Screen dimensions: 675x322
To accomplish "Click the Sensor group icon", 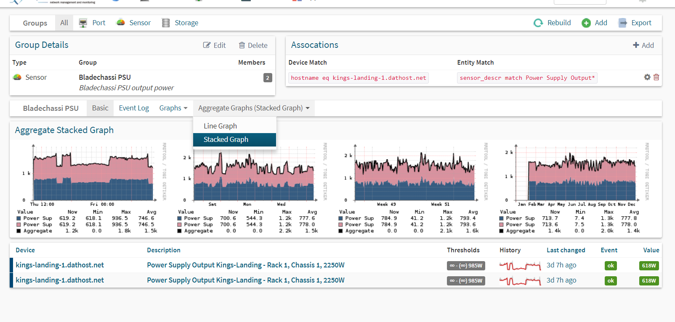I will coord(120,22).
